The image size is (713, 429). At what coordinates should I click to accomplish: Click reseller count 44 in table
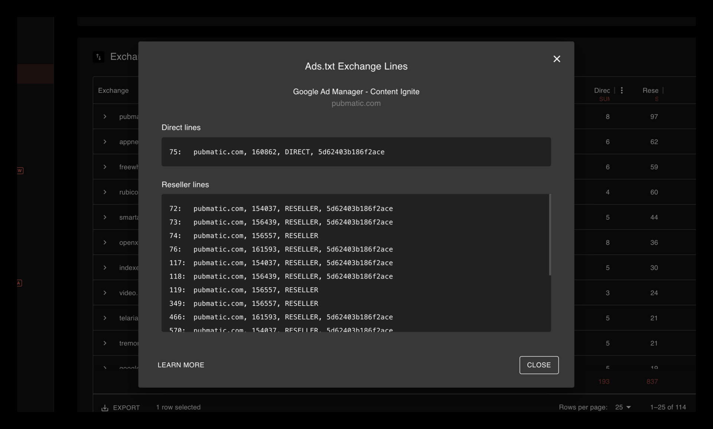(654, 217)
